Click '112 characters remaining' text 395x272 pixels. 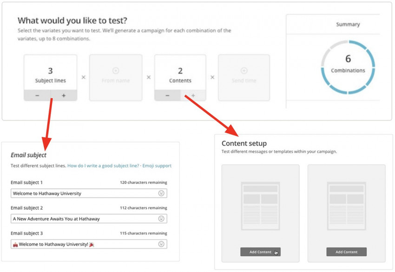pyautogui.click(x=143, y=208)
